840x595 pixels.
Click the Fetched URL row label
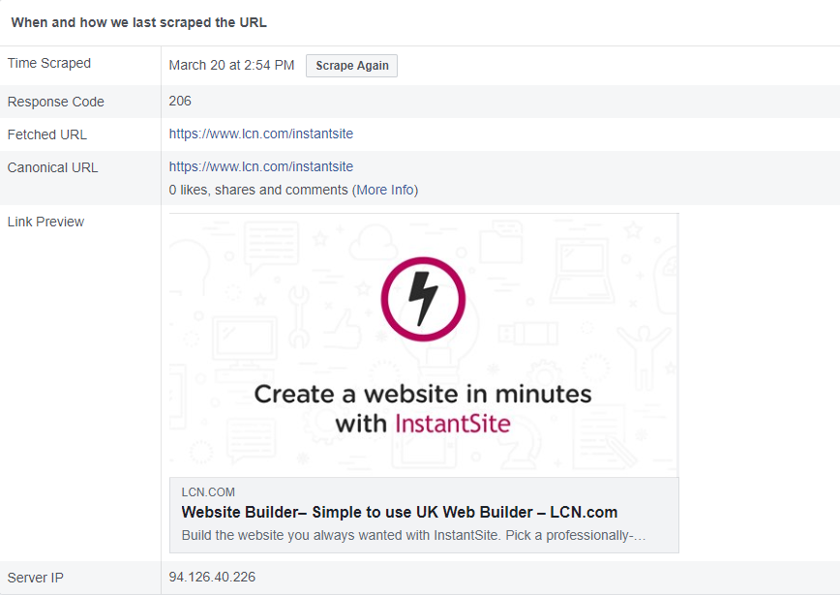47,134
